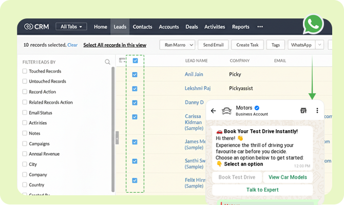Image resolution: width=344 pixels, height=205 pixels.
Task: Sort by the LEAD NAME column header
Action: pyautogui.click(x=196, y=60)
